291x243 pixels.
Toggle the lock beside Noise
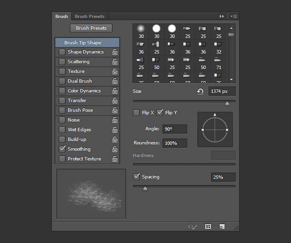pos(115,120)
